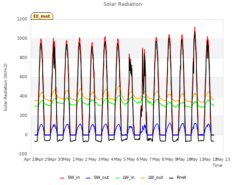Screen dimensions: 246x185
Task: Select the Rnet legend label
Action: click(x=181, y=177)
